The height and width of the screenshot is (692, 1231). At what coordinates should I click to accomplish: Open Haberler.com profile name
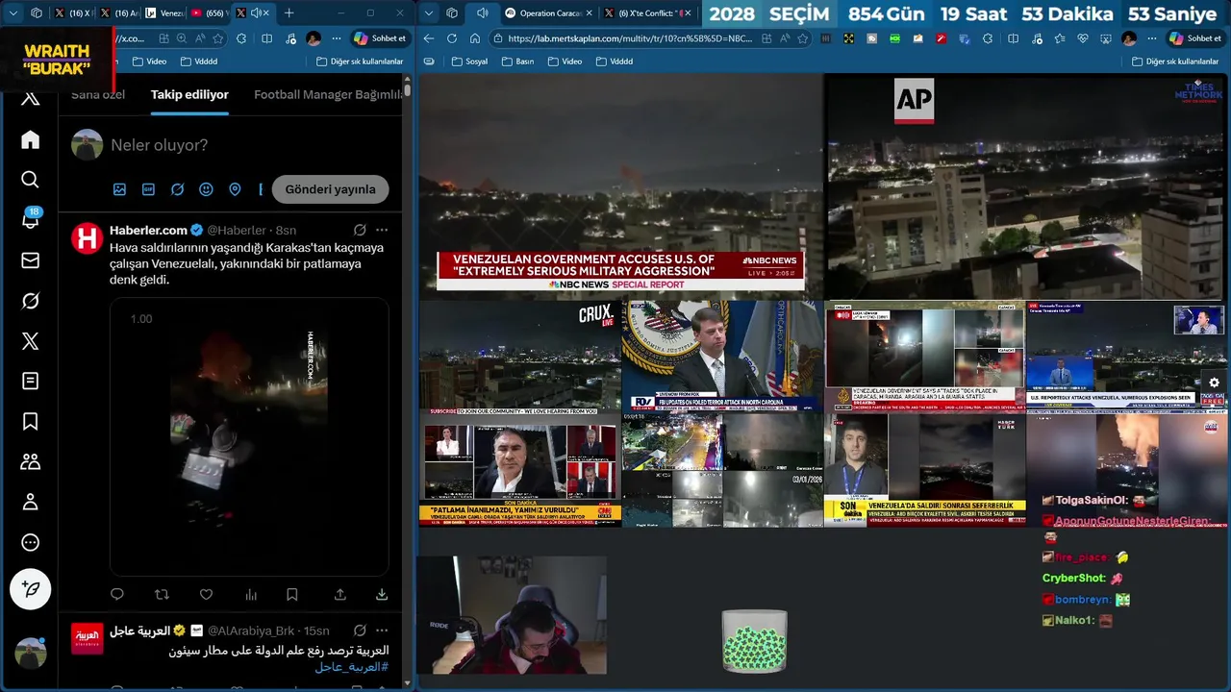148,230
